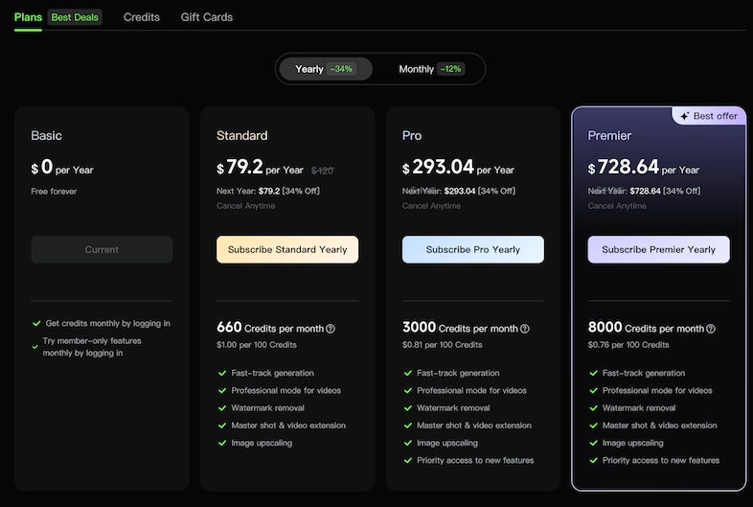The image size is (753, 507).
Task: Click 'Professional mode for videos' in Premier
Action: click(657, 390)
